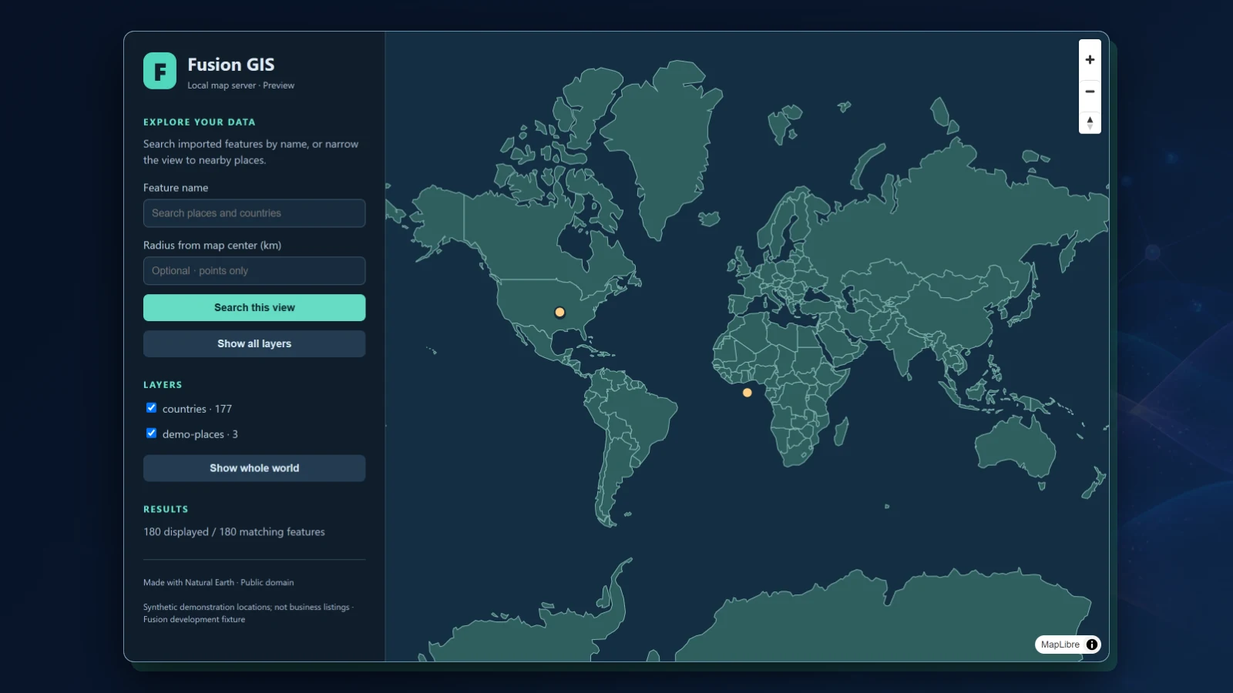Reset map bearing with the compass

pos(1090,122)
